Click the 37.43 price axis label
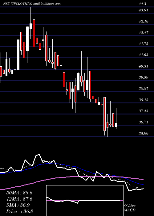This screenshot has height=216, width=154. pos(144,111)
